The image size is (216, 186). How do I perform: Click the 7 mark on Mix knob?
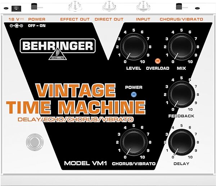point(196,38)
